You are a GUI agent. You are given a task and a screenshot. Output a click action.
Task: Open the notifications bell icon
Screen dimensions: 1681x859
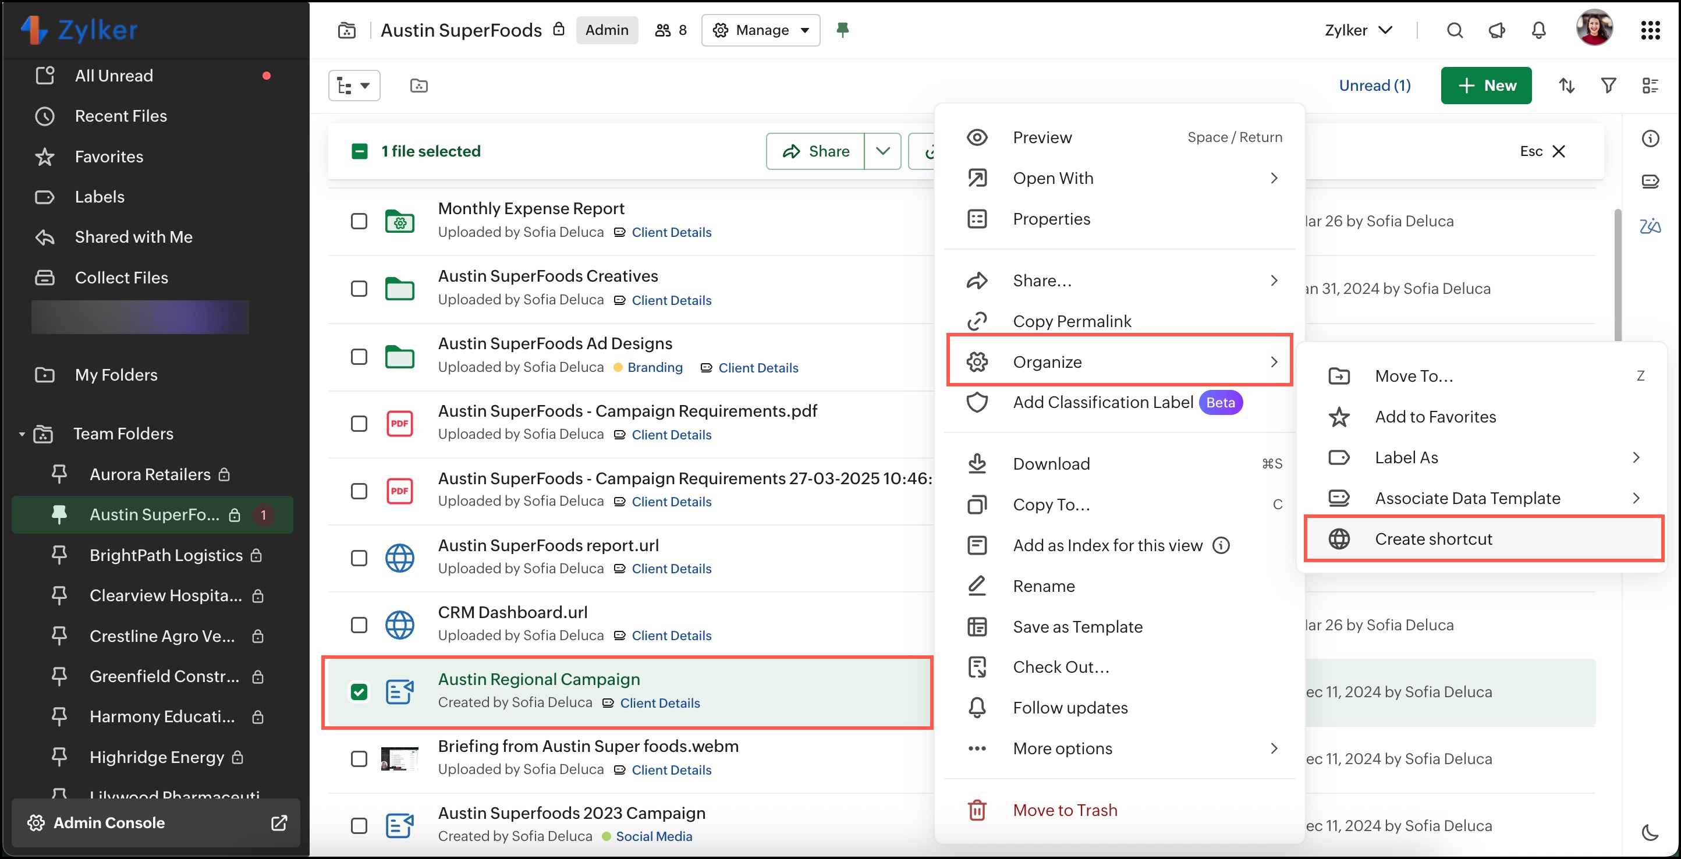[x=1538, y=30]
